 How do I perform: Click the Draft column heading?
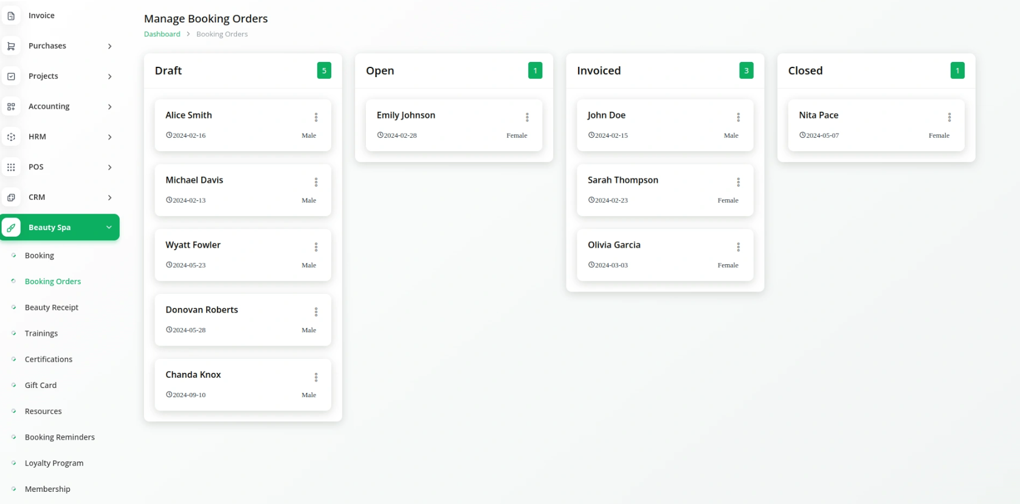pyautogui.click(x=168, y=71)
